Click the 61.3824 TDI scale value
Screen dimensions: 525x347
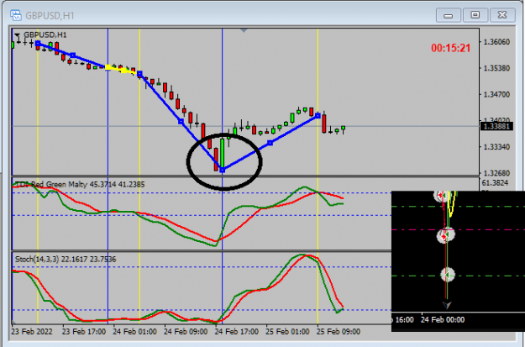(495, 183)
